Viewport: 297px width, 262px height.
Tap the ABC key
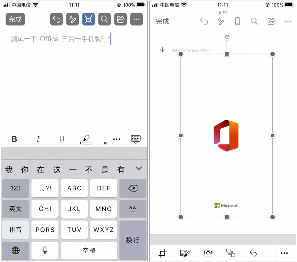click(74, 188)
